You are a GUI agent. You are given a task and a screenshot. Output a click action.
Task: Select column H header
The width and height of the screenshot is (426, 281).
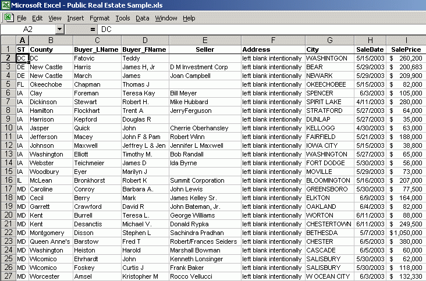coord(370,40)
